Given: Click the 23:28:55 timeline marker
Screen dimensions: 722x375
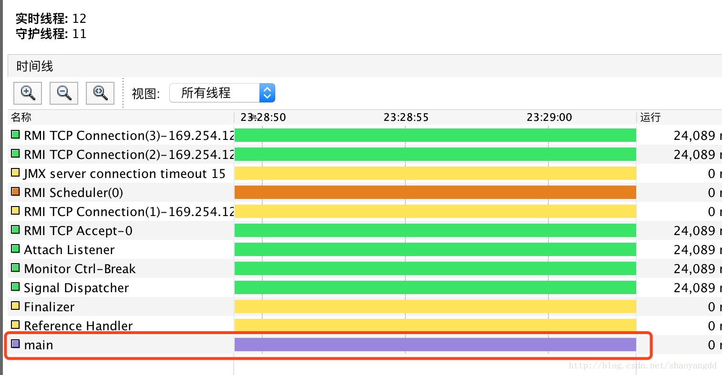Looking at the screenshot, I should coord(406,117).
